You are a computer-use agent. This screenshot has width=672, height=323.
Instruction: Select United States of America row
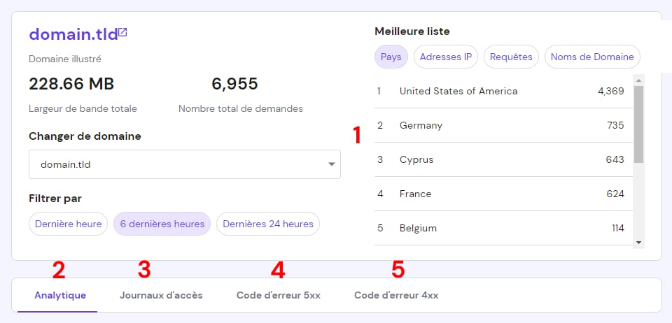[x=500, y=91]
